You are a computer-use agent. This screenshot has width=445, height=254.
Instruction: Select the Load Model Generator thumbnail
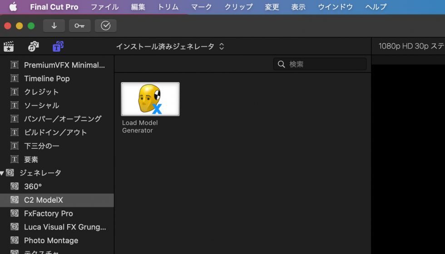coord(150,99)
